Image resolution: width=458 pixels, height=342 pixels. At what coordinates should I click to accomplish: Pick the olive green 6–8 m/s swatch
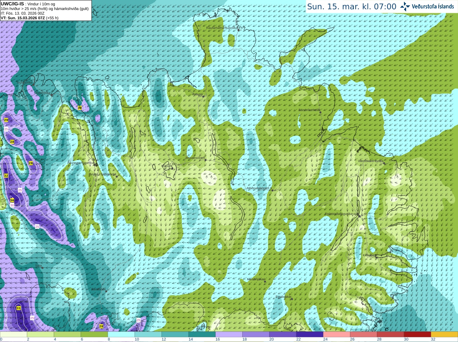pyautogui.click(x=94, y=335)
